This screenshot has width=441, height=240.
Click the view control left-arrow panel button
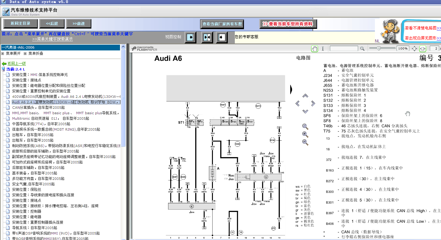click(x=222, y=37)
